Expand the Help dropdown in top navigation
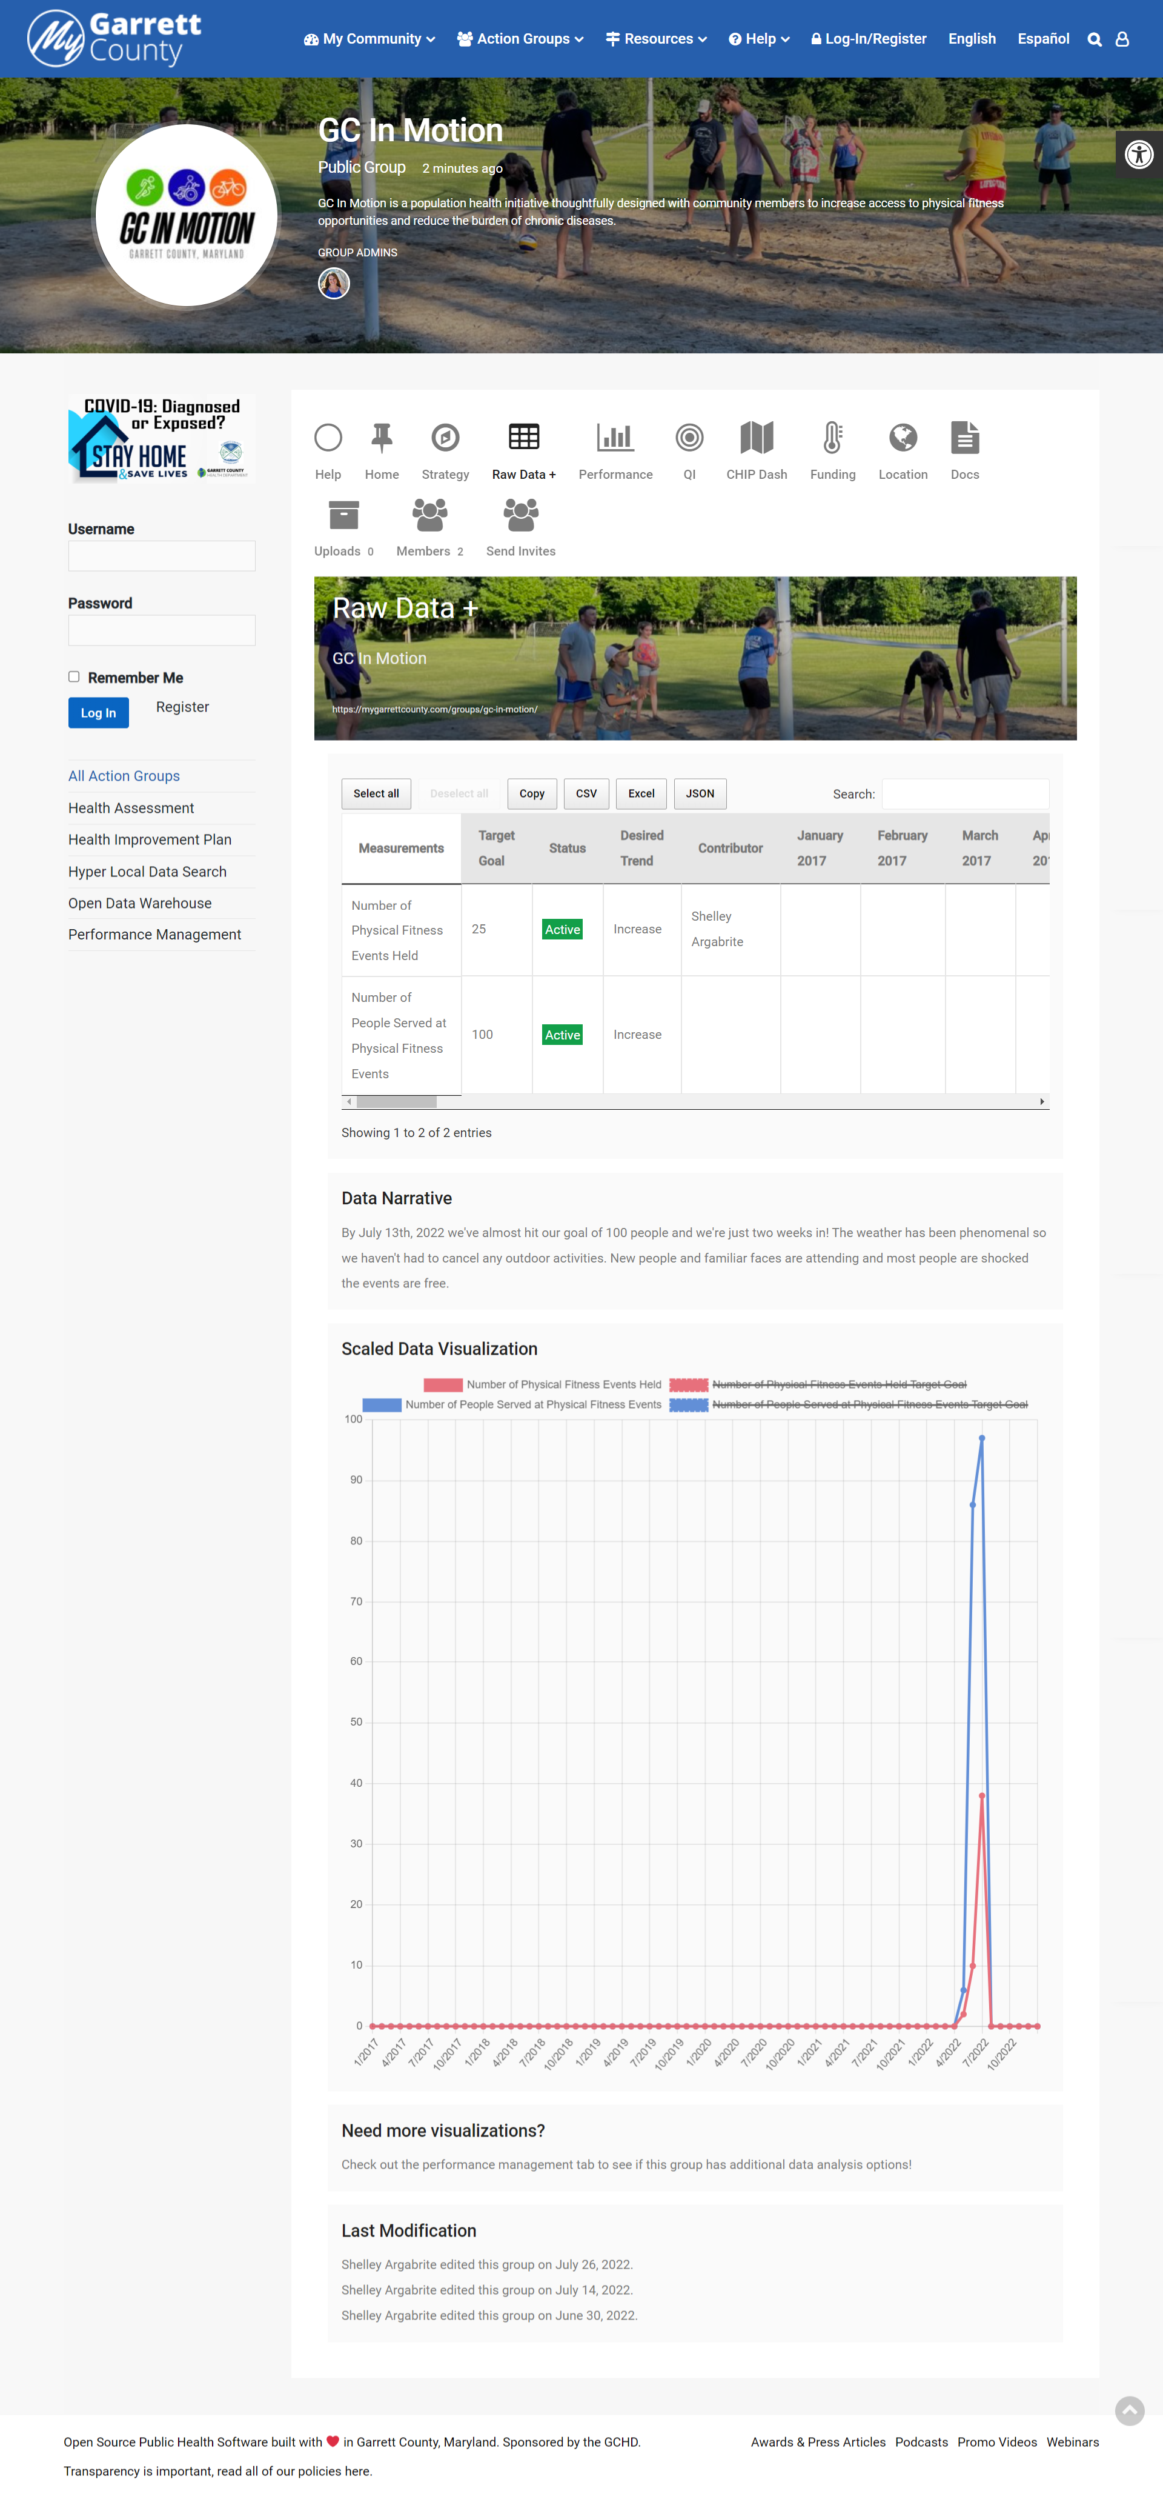Screen dimensions: 1163x2502 coord(759,39)
